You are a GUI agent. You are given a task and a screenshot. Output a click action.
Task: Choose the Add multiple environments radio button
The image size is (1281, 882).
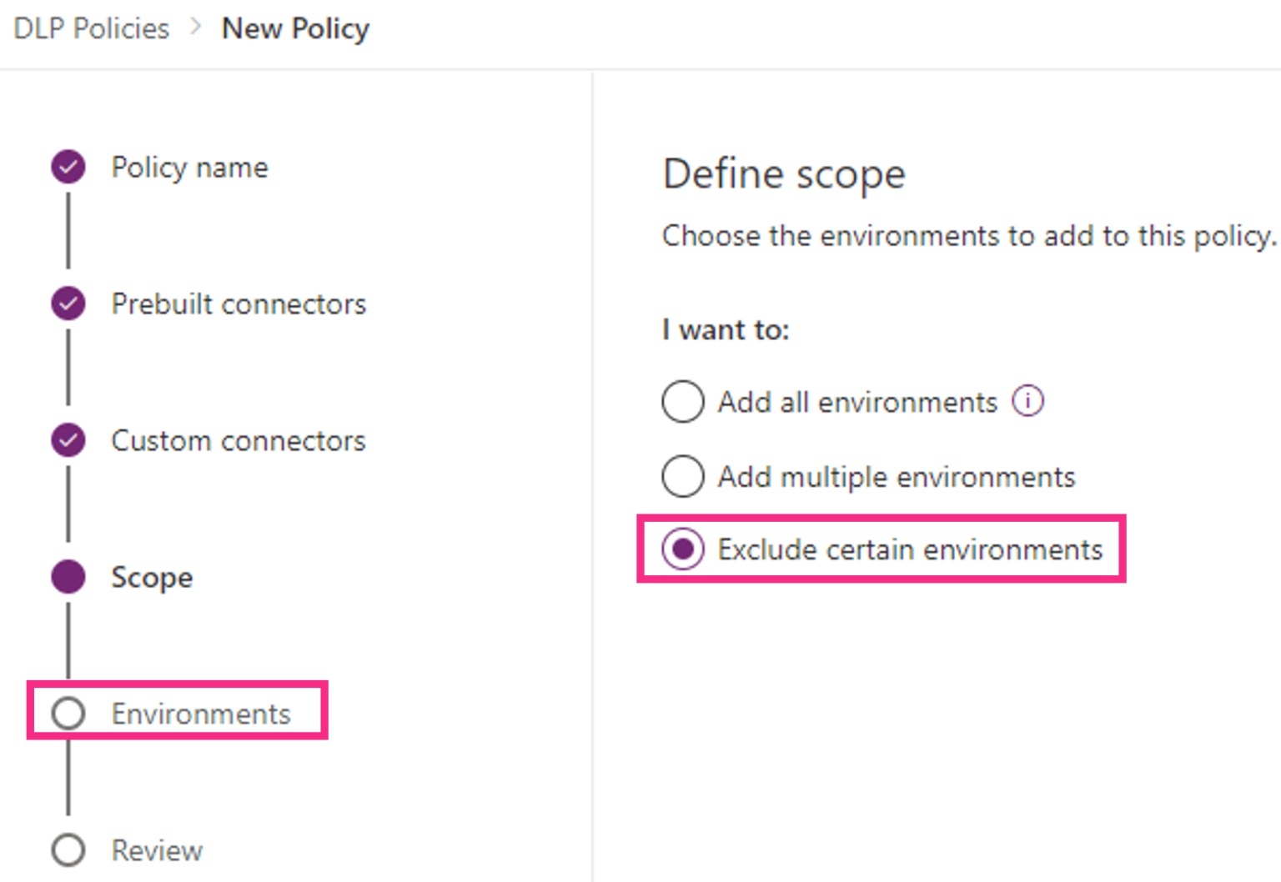pyautogui.click(x=683, y=476)
